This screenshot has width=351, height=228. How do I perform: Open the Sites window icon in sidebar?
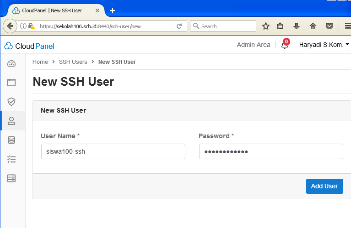point(11,83)
